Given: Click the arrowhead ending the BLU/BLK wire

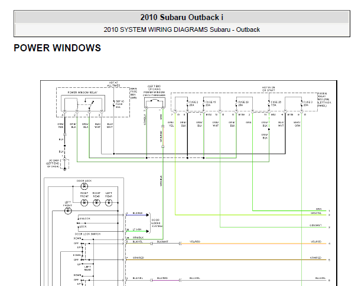Looking at the screenshot, I should click(x=148, y=215).
